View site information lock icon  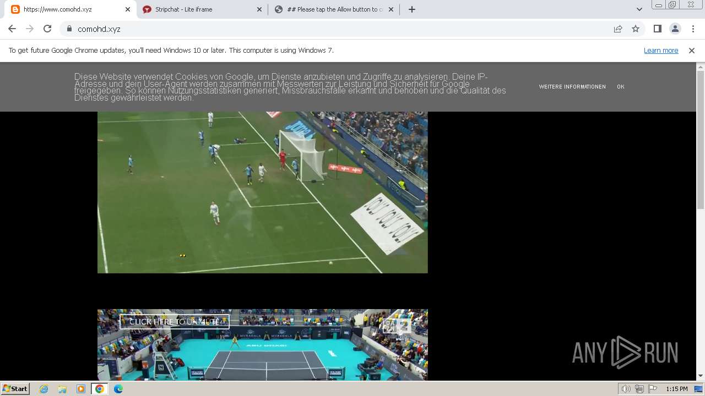69,29
